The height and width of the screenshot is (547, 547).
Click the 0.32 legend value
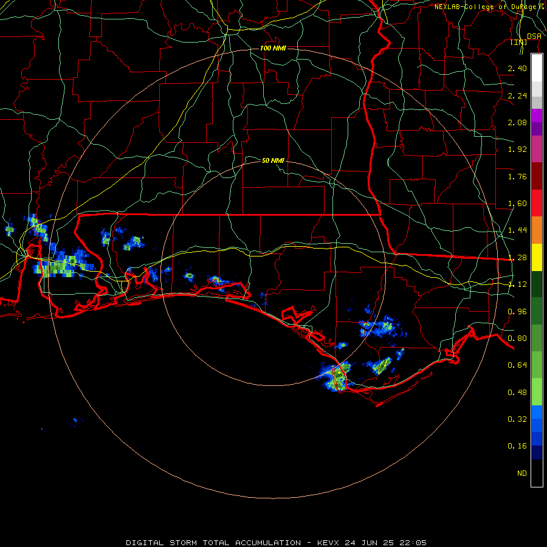point(517,419)
